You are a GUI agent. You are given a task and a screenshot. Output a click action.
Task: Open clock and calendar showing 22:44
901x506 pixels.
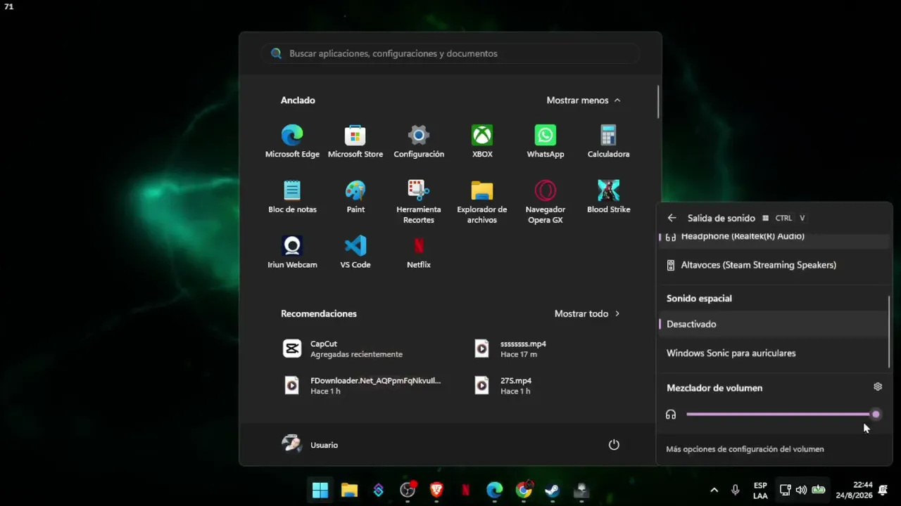854,490
